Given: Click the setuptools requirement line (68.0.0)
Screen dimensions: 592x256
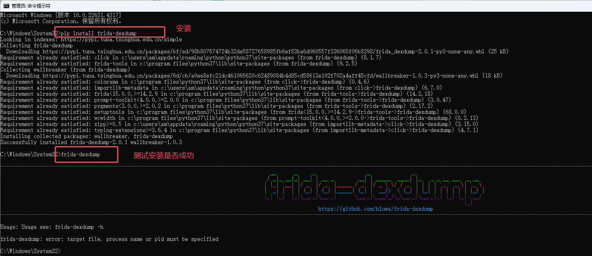Looking at the screenshot, I should tap(233, 112).
